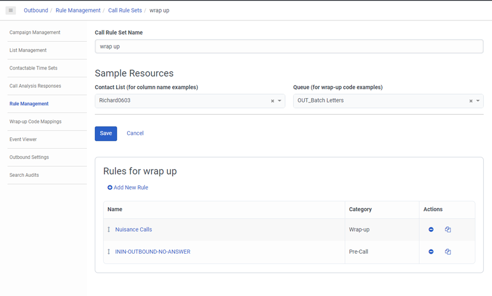Clear the Richard0603 contact list selection
The height and width of the screenshot is (296, 492).
pyautogui.click(x=272, y=101)
